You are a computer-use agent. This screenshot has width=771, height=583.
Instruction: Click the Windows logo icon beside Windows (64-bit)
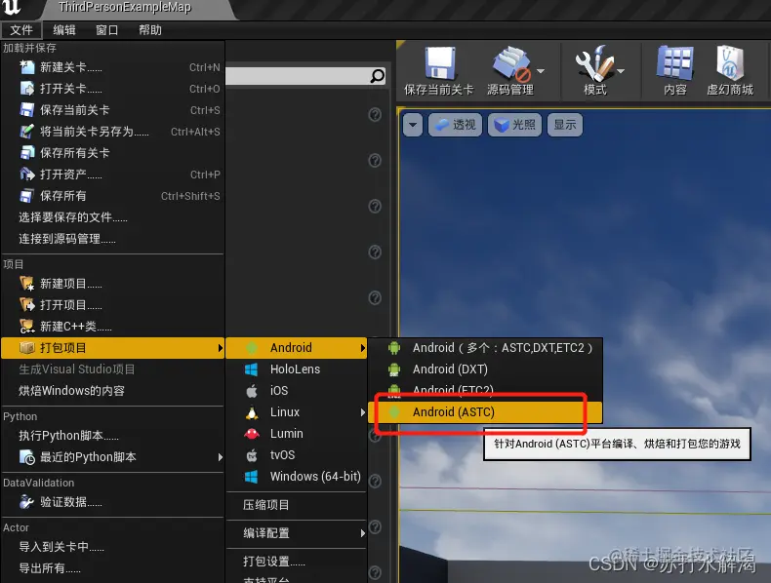pos(251,477)
